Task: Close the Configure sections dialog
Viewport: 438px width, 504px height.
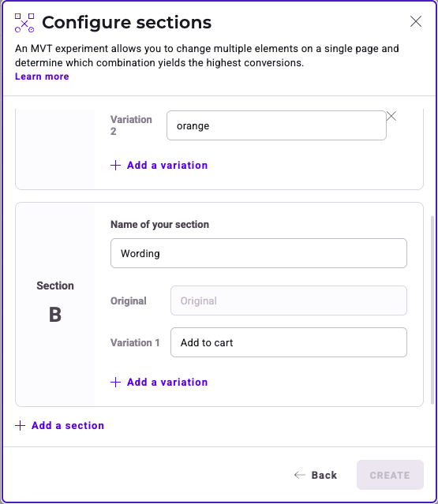Action: pyautogui.click(x=416, y=21)
